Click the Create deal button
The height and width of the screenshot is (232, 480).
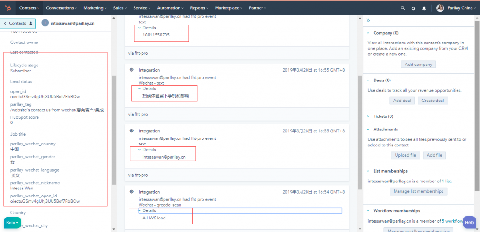coord(433,101)
